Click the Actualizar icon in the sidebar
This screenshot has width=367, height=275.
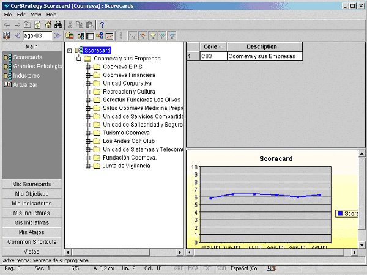tap(7, 85)
